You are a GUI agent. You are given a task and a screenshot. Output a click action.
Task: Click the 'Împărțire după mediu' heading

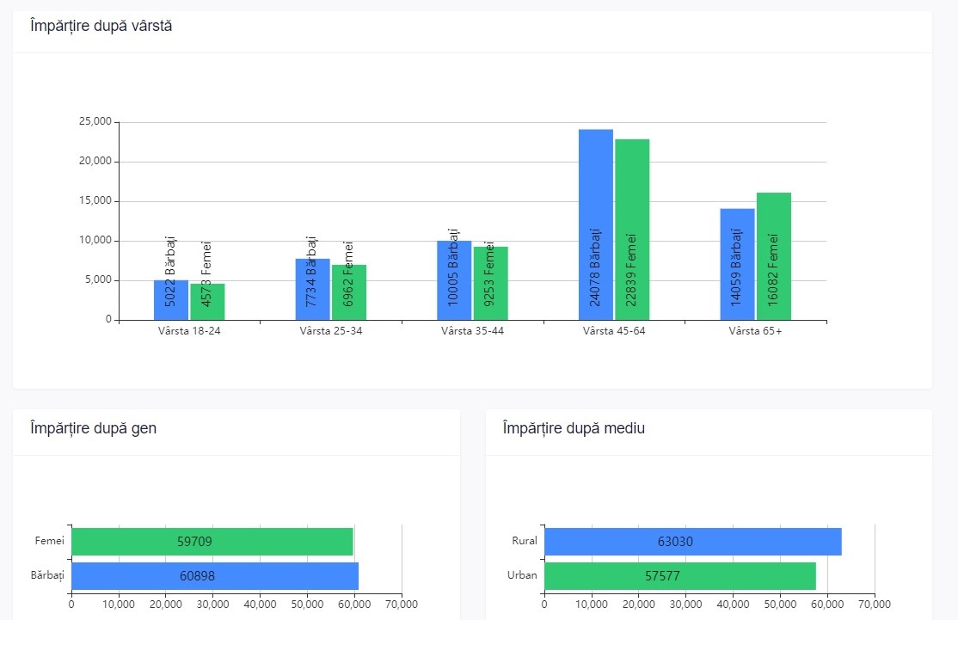coord(574,428)
